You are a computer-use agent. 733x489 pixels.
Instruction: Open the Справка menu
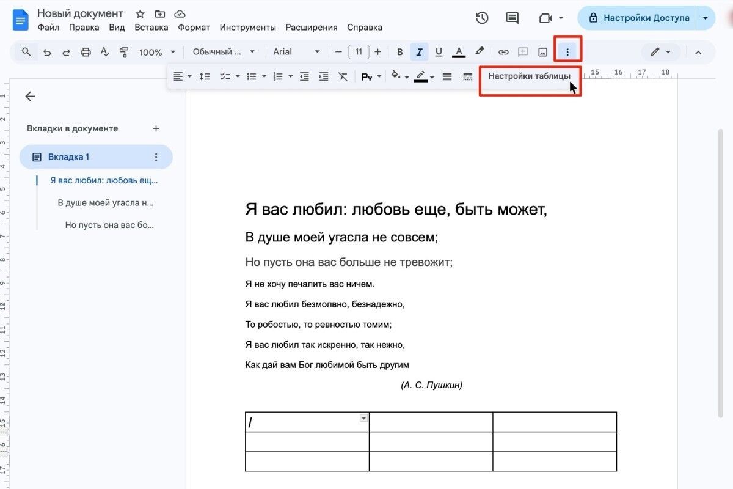[x=365, y=28]
